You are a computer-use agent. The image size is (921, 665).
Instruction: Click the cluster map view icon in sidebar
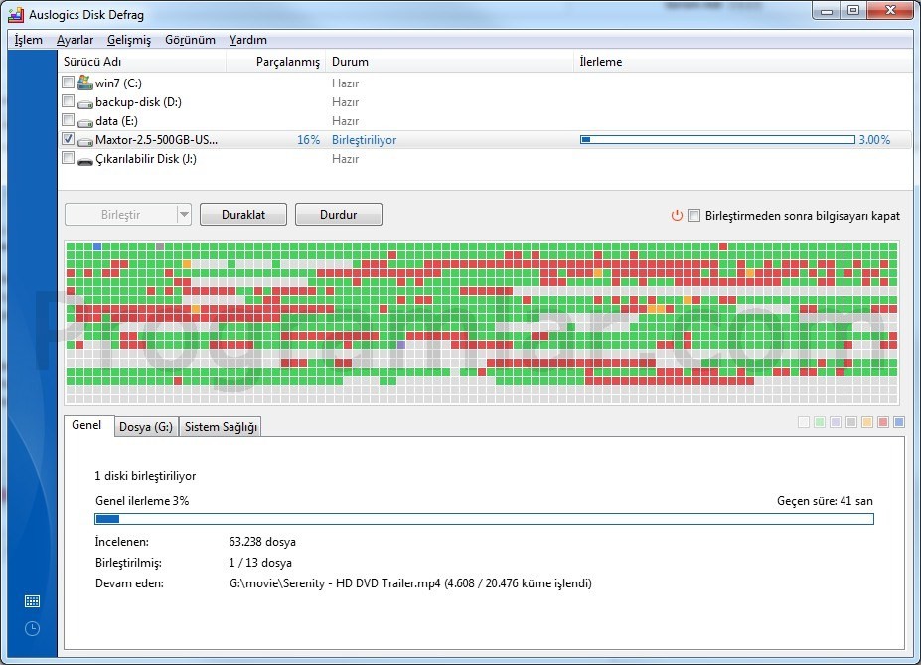click(x=33, y=601)
